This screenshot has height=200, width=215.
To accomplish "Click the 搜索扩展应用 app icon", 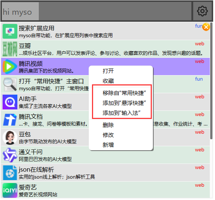I will [x=10, y=31].
